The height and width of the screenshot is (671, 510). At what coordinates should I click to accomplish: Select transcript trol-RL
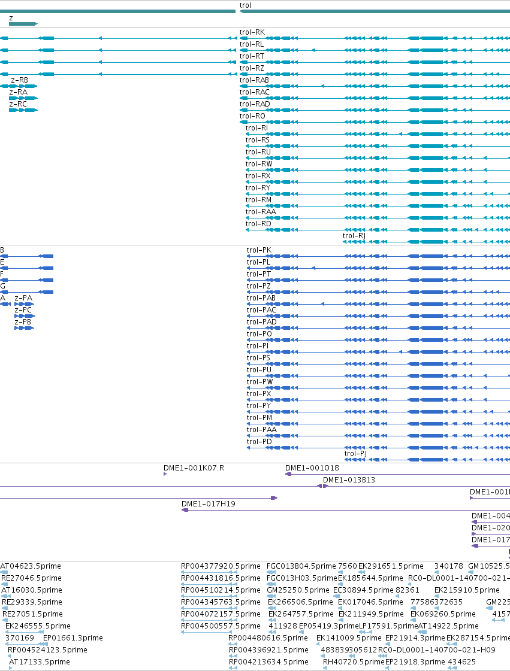pyautogui.click(x=252, y=44)
